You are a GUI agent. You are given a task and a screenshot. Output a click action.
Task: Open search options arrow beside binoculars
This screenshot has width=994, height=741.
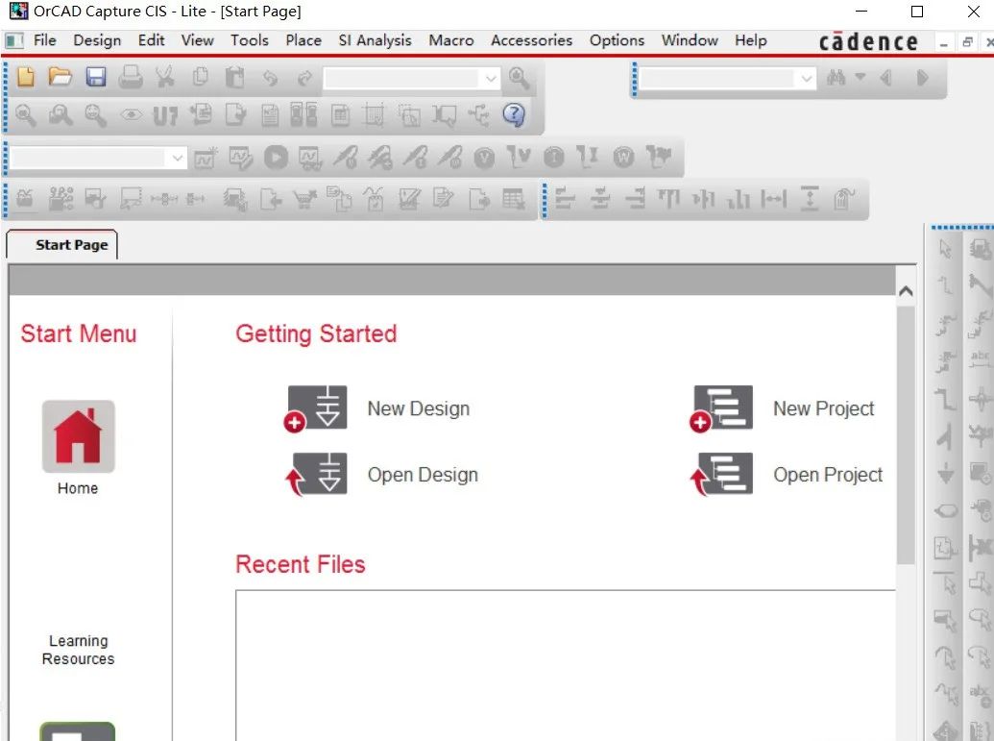coord(861,78)
